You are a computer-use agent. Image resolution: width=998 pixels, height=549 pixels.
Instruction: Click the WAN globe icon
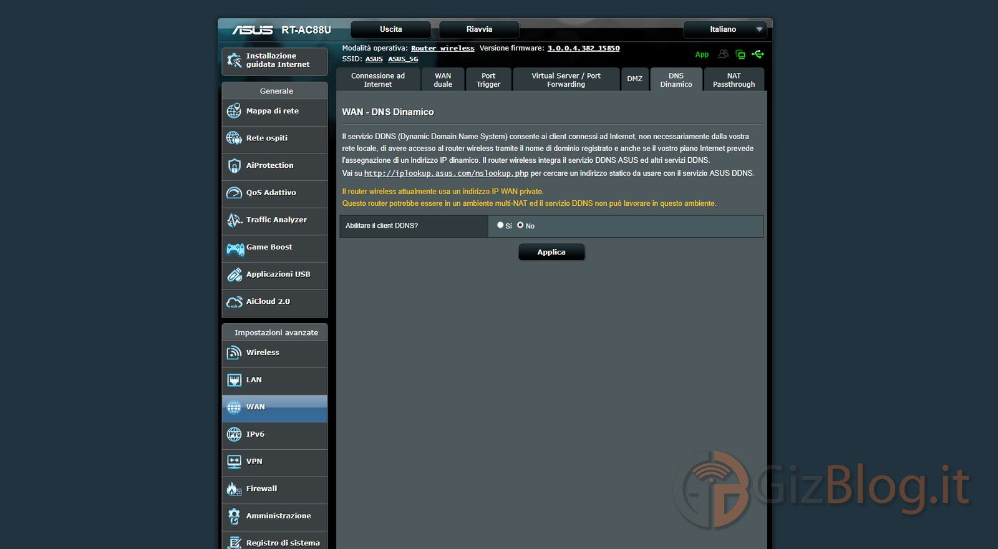point(234,407)
